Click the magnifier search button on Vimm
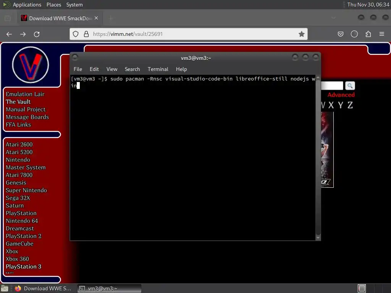 click(x=350, y=86)
